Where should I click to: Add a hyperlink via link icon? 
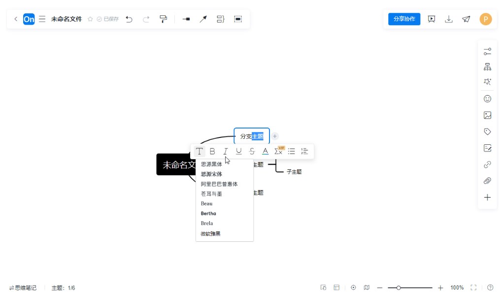pos(487,165)
